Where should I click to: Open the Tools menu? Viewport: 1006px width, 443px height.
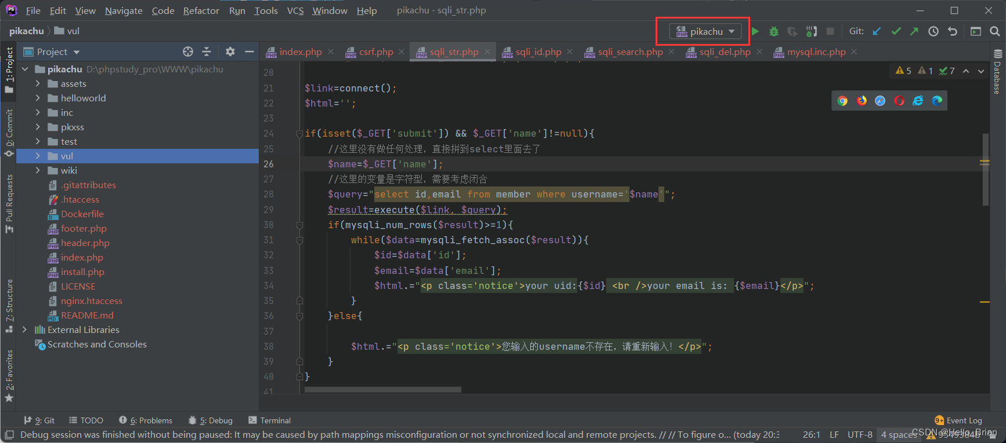(x=266, y=10)
